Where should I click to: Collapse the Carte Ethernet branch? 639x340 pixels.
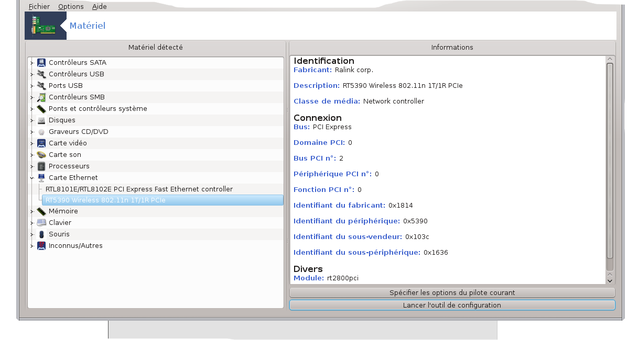coord(32,178)
